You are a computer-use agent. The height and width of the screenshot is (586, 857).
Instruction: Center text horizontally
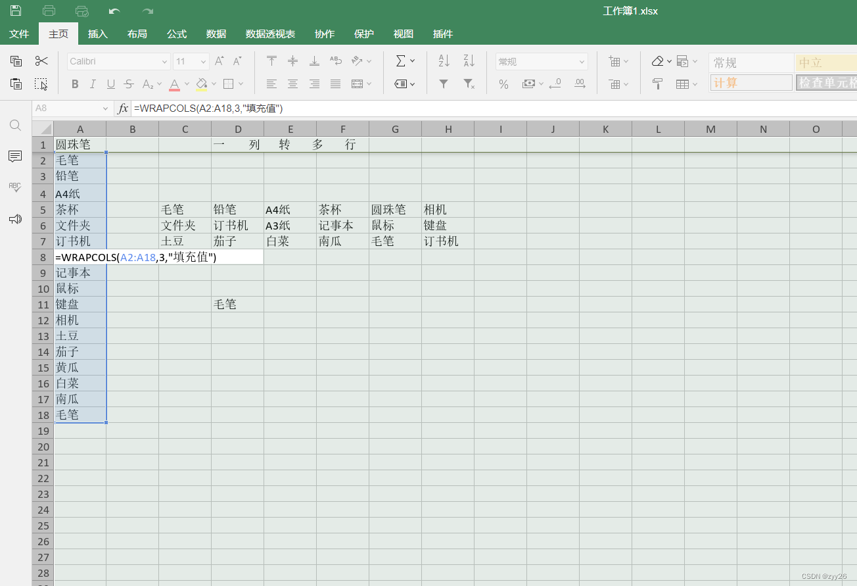tap(293, 84)
